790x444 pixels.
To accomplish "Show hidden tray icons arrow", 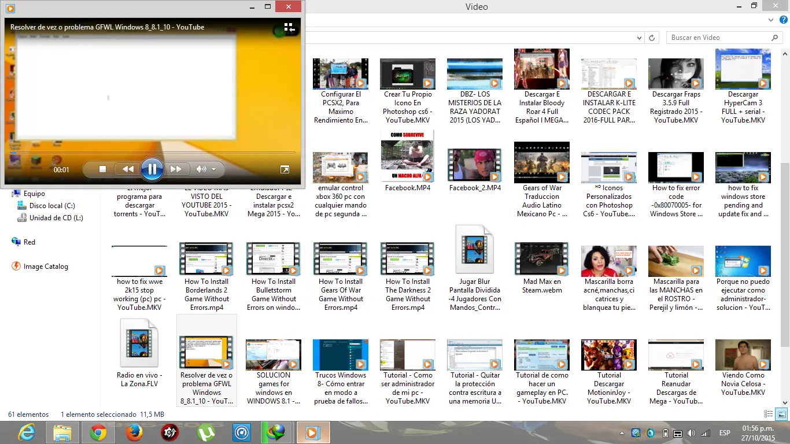I will [622, 432].
